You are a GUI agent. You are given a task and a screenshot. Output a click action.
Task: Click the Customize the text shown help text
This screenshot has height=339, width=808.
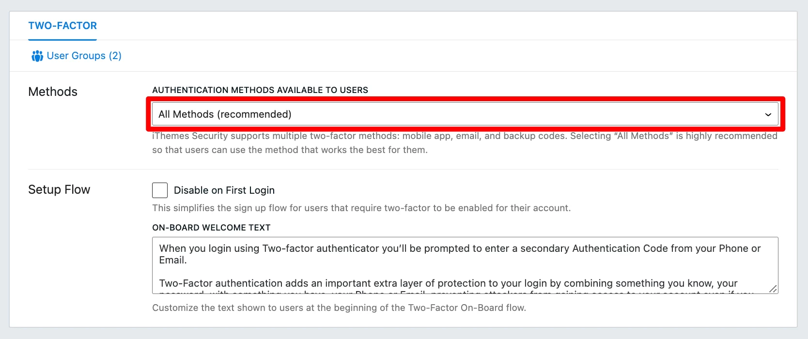339,308
